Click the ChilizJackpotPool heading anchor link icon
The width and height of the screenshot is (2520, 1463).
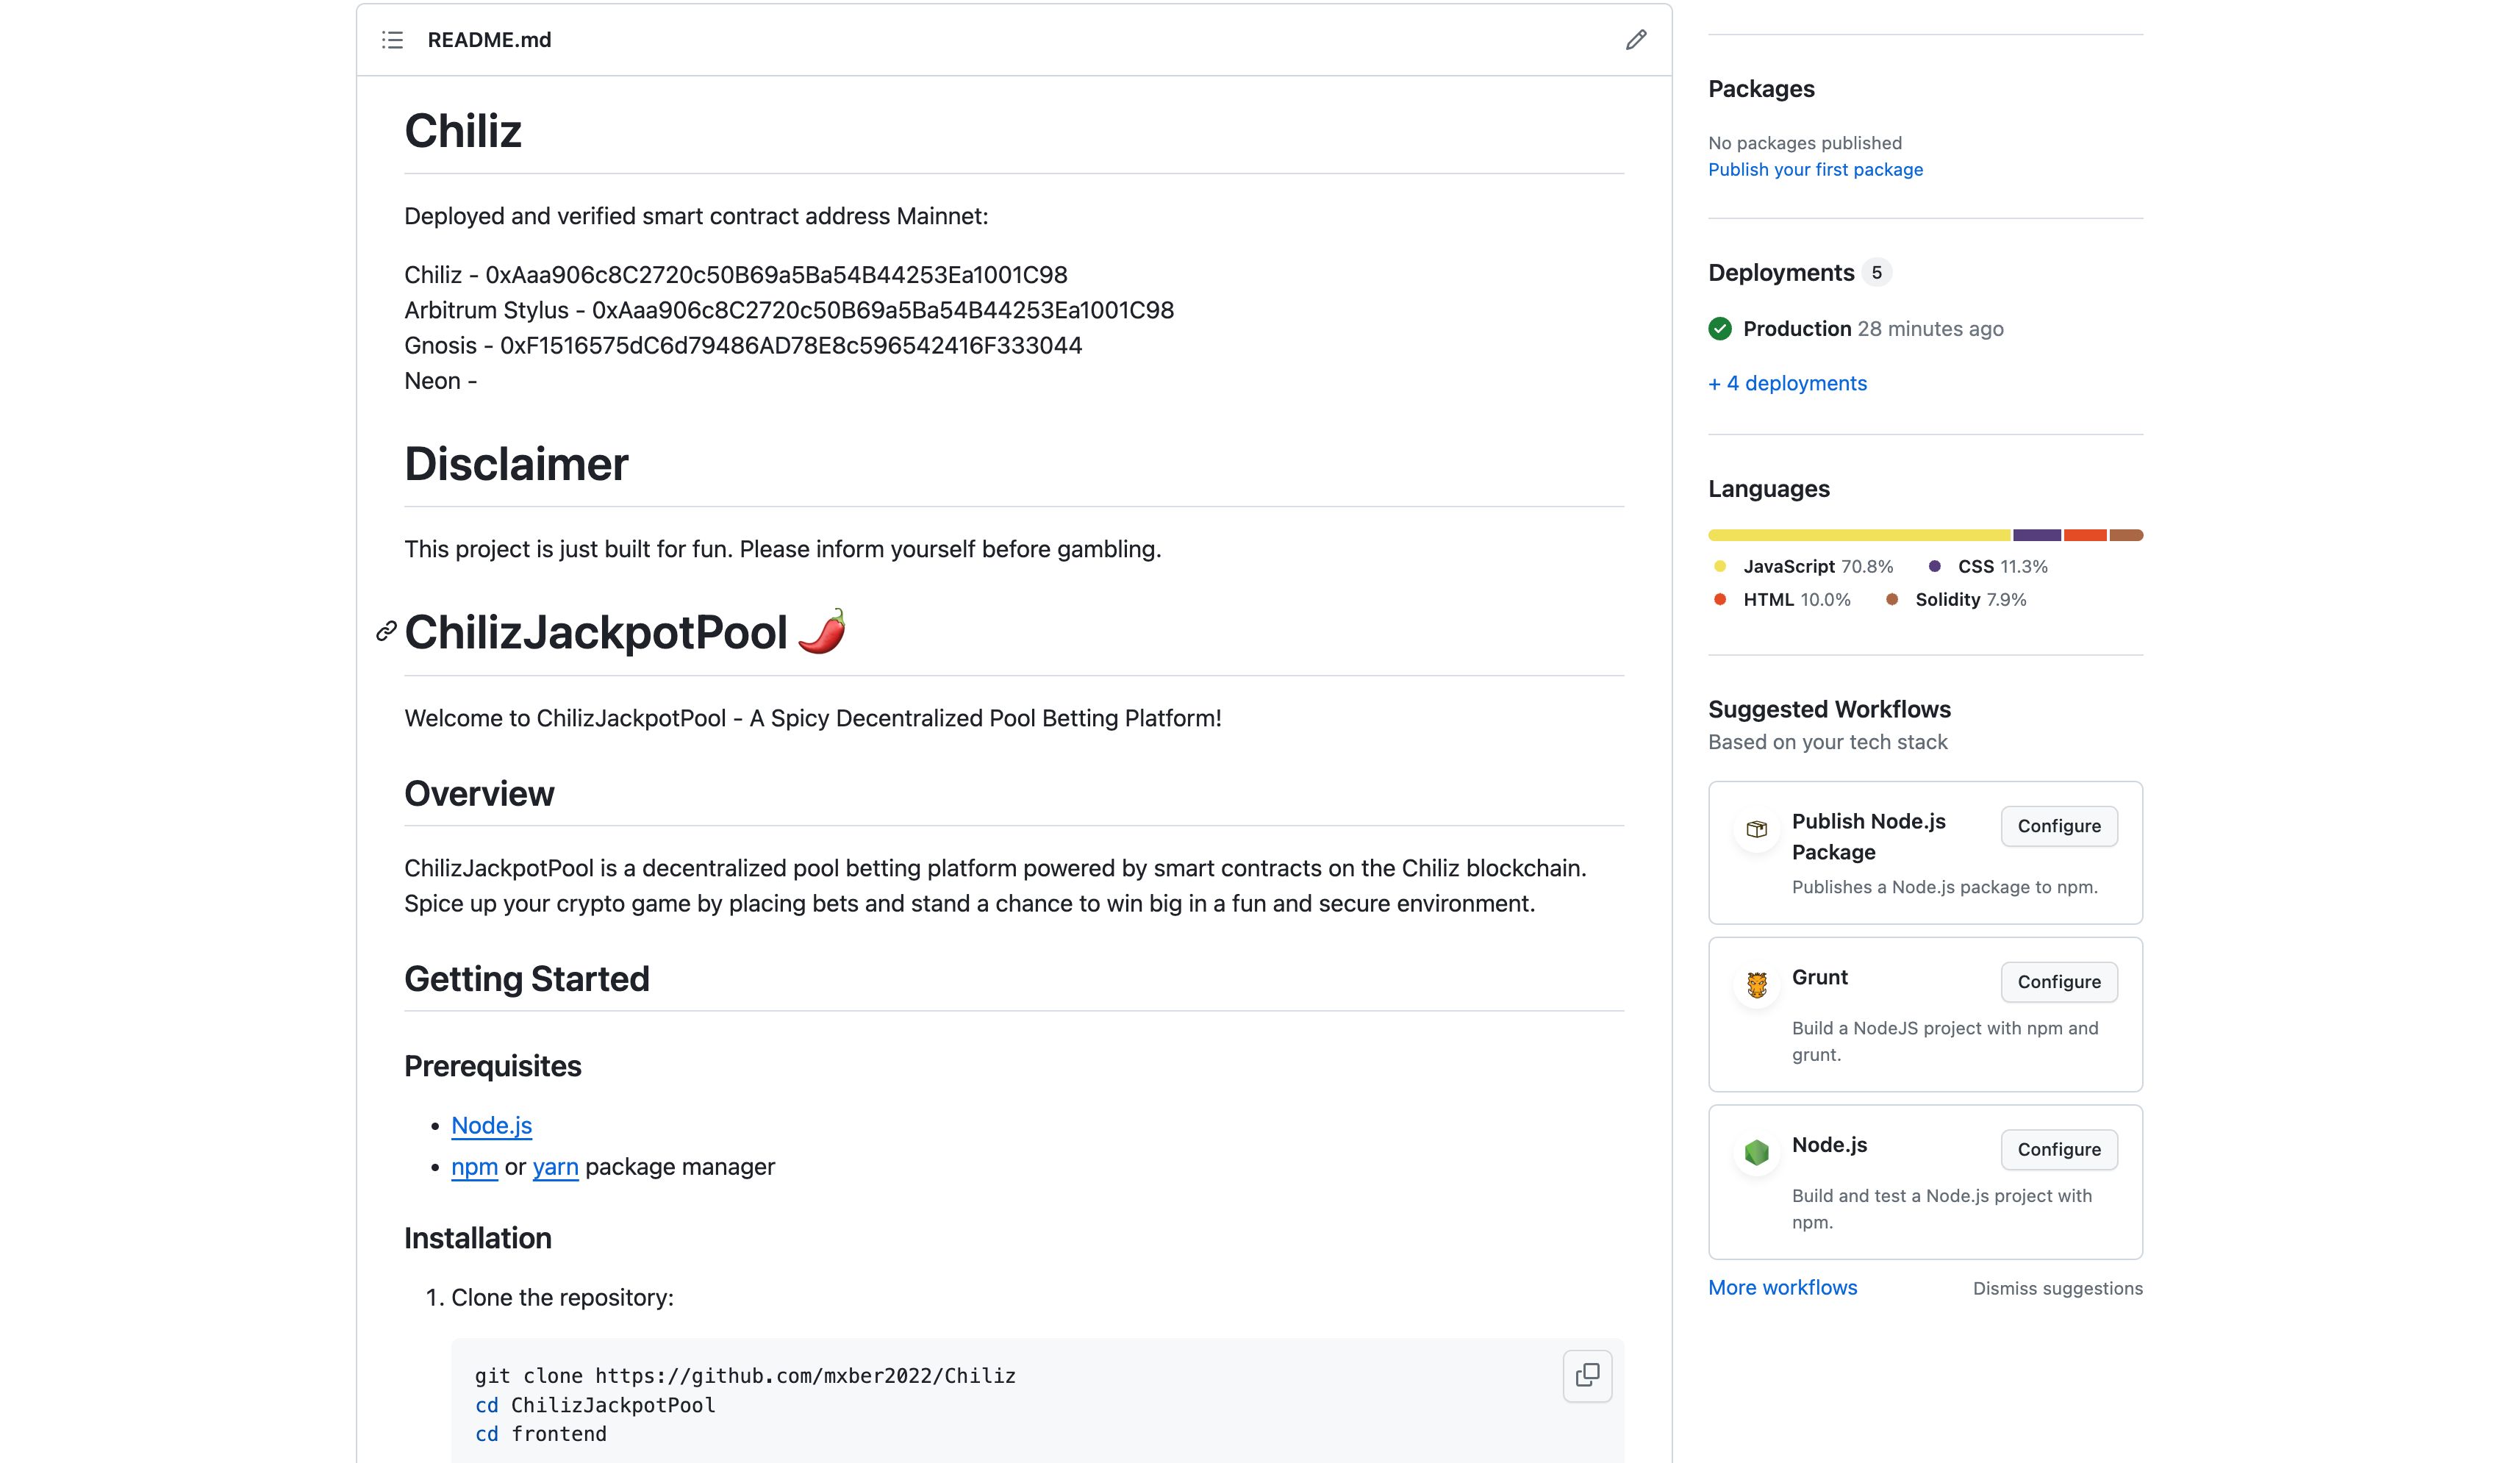tap(386, 631)
